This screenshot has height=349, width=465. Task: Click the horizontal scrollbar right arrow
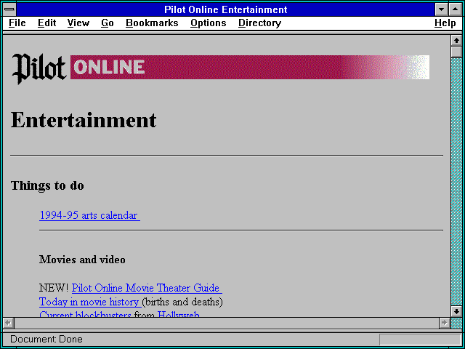445,323
